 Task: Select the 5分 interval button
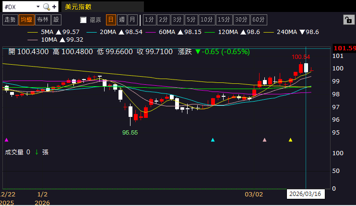(191, 20)
